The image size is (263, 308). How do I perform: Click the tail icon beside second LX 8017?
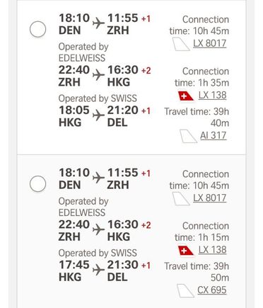[x=181, y=199]
